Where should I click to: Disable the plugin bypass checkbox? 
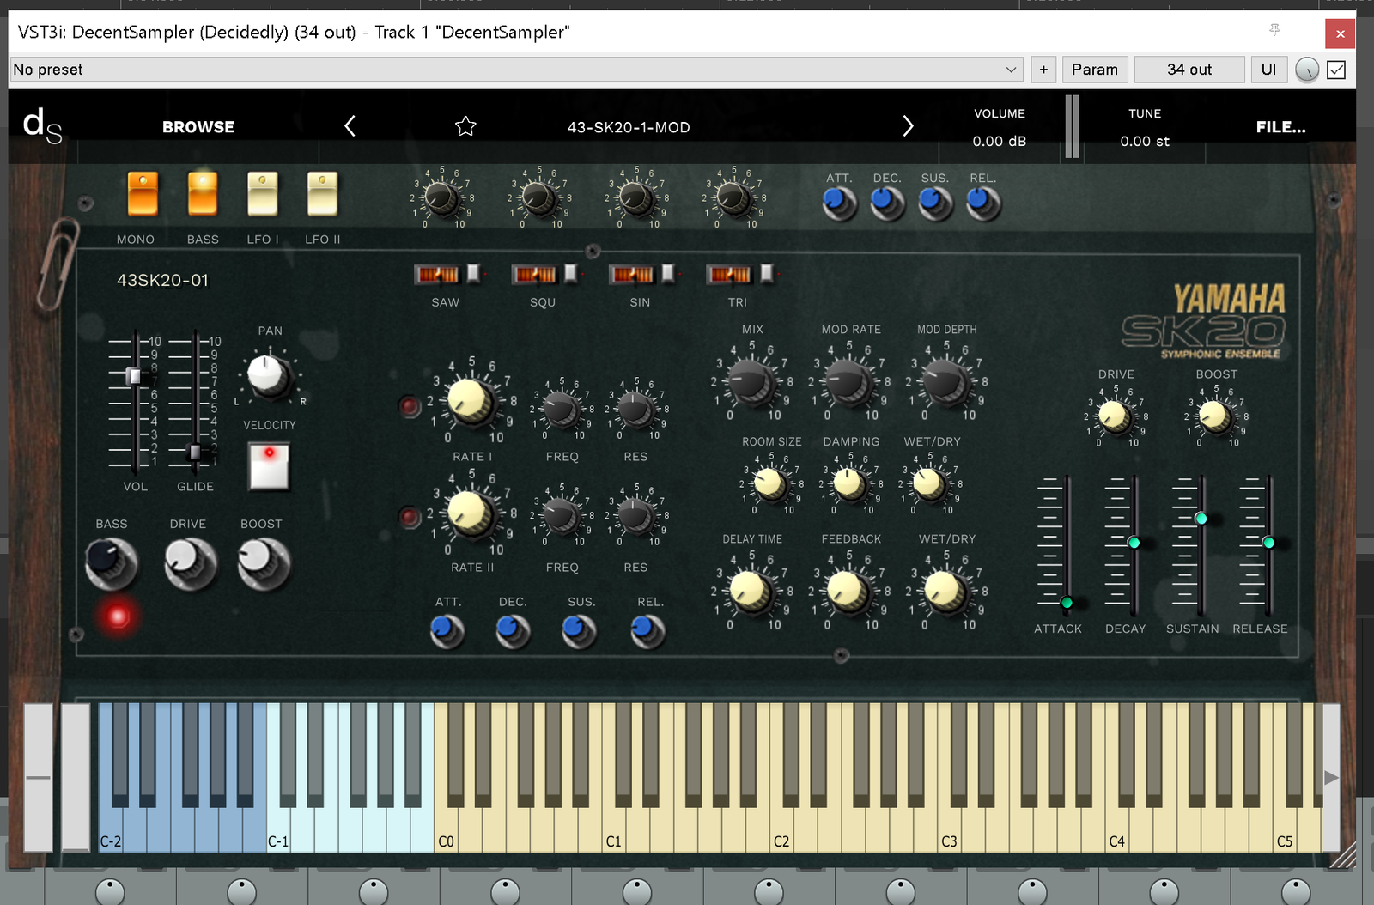pyautogui.click(x=1336, y=70)
